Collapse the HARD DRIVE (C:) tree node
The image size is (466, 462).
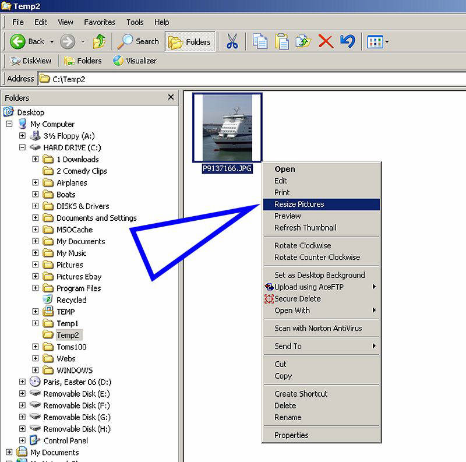[x=23, y=147]
